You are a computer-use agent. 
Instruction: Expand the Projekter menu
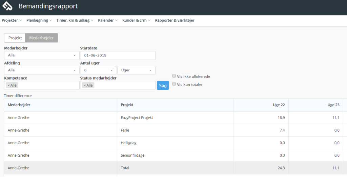[12, 20]
